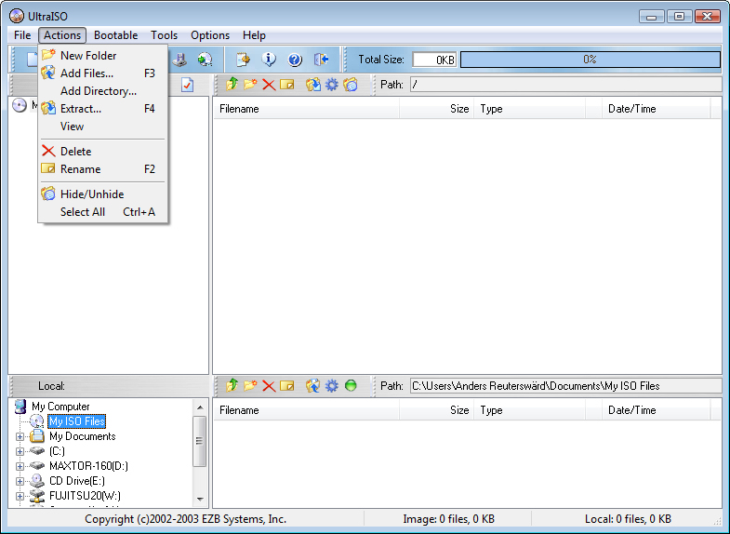Viewport: 730px width, 534px height.
Task: Sort the Local file list by the Filename column
Action: [306, 410]
